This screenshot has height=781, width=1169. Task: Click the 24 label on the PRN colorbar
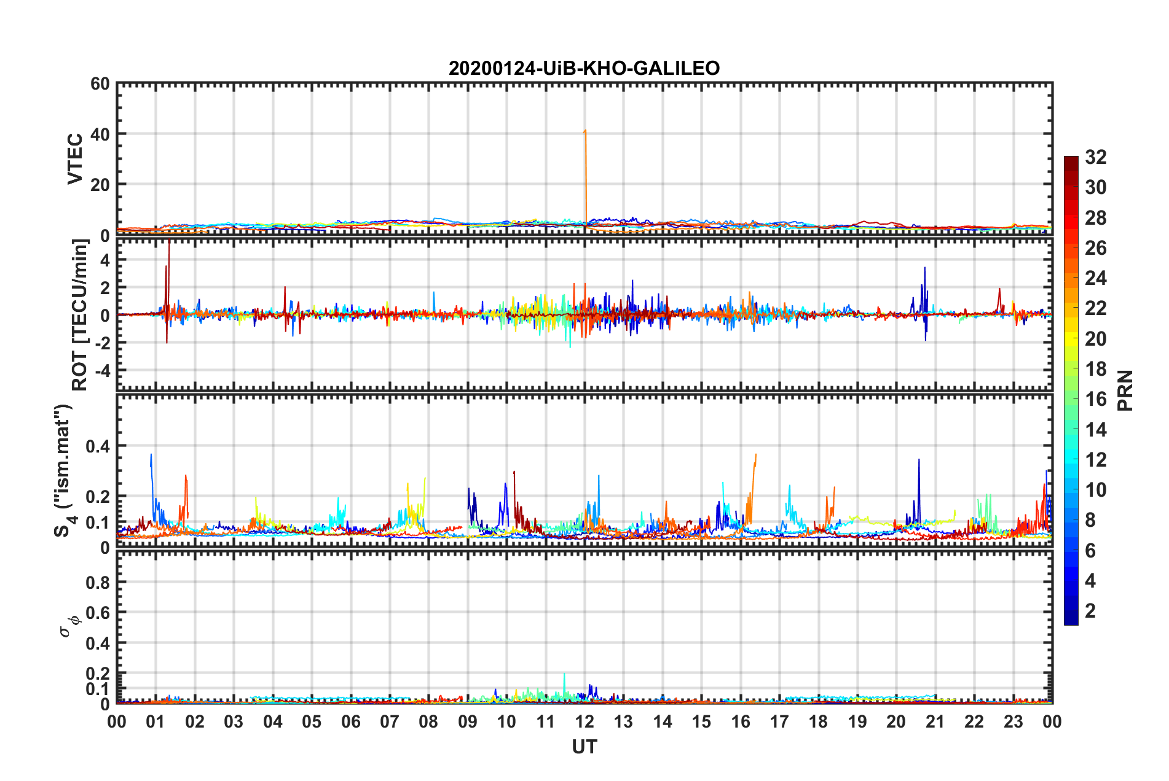(x=1096, y=278)
